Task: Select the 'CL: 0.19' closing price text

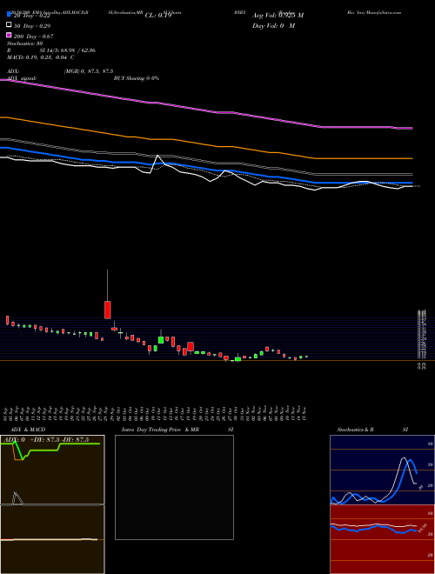Action: [158, 16]
